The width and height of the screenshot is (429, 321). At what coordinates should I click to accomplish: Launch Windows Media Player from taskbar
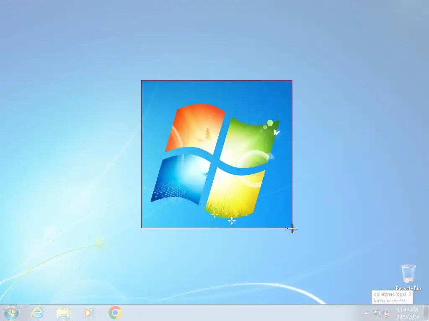88,313
